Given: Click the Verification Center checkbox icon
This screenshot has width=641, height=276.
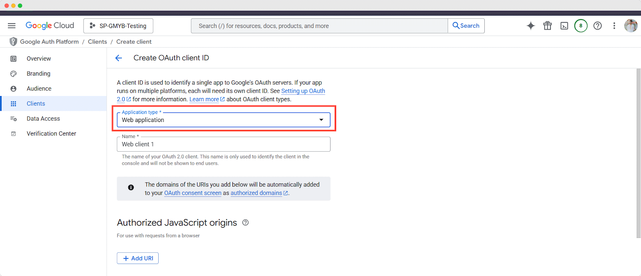Looking at the screenshot, I should click(x=14, y=134).
